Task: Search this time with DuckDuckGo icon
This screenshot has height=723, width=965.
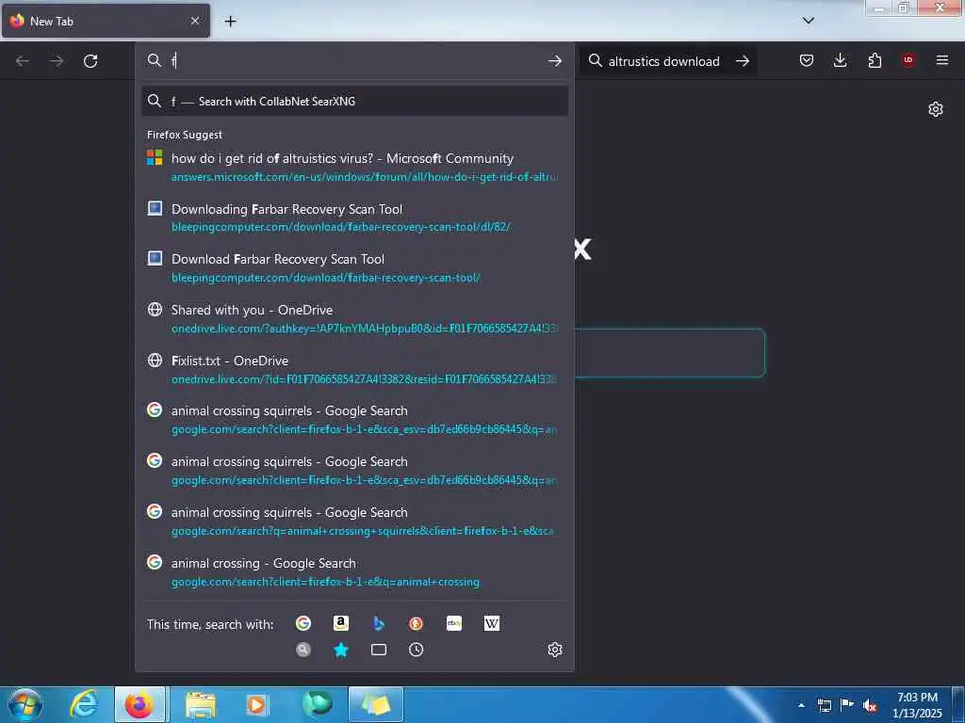Action: 416,623
